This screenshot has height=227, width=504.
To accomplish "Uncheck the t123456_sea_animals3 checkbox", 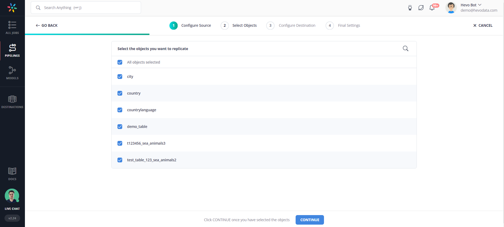I will pos(120,143).
